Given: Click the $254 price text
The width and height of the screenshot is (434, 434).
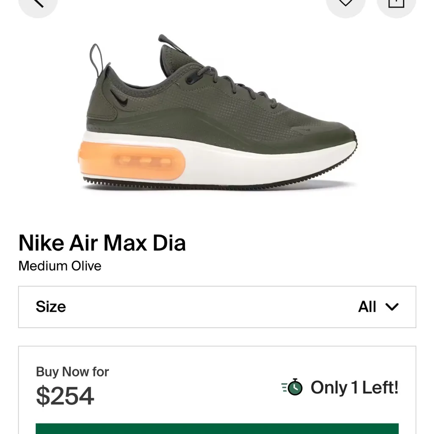Looking at the screenshot, I should pos(65,395).
